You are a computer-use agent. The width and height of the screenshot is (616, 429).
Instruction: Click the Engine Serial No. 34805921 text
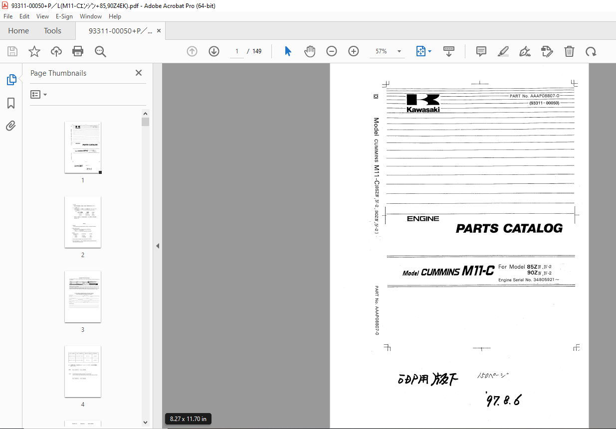point(529,280)
